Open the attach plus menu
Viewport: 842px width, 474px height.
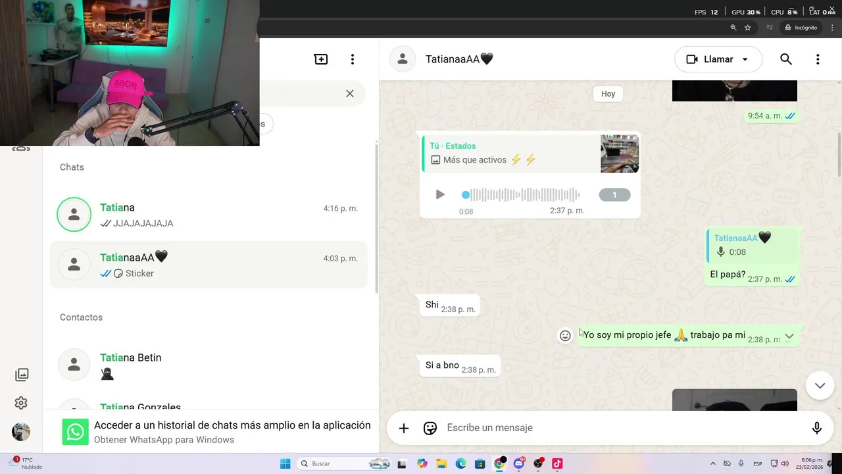[x=404, y=428]
